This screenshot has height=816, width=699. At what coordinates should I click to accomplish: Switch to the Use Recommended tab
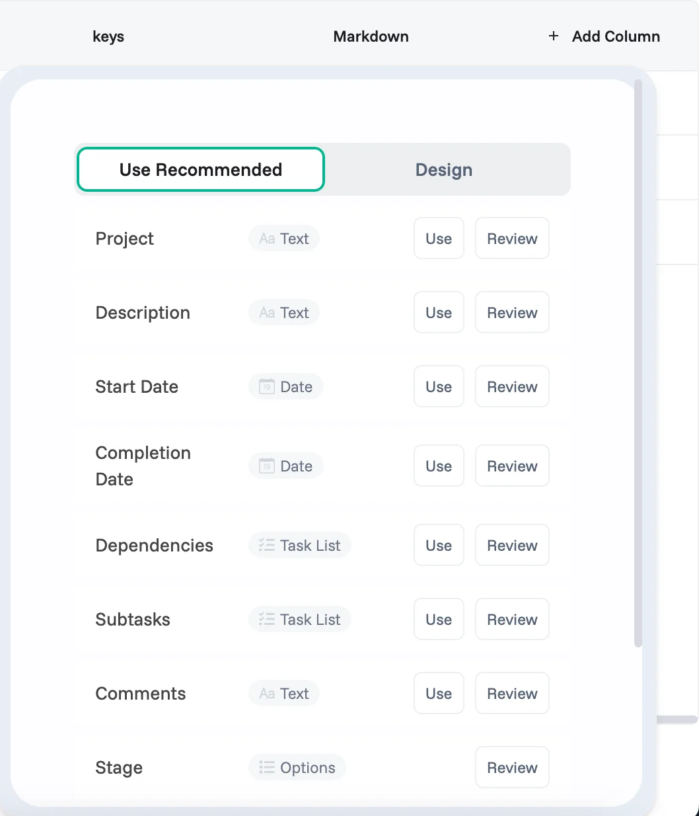(201, 170)
